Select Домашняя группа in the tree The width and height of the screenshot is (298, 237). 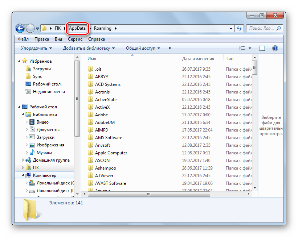coord(51,160)
